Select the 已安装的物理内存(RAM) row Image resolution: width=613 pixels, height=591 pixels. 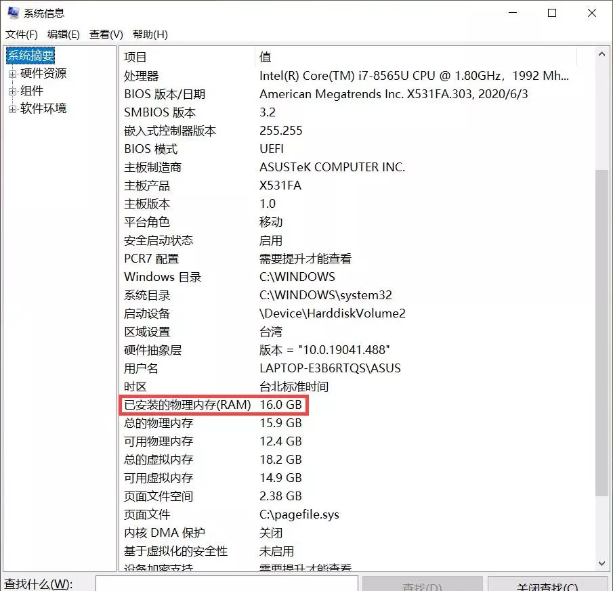click(x=188, y=405)
